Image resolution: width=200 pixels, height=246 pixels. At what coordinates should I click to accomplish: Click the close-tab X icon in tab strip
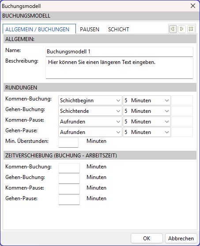click(191, 29)
